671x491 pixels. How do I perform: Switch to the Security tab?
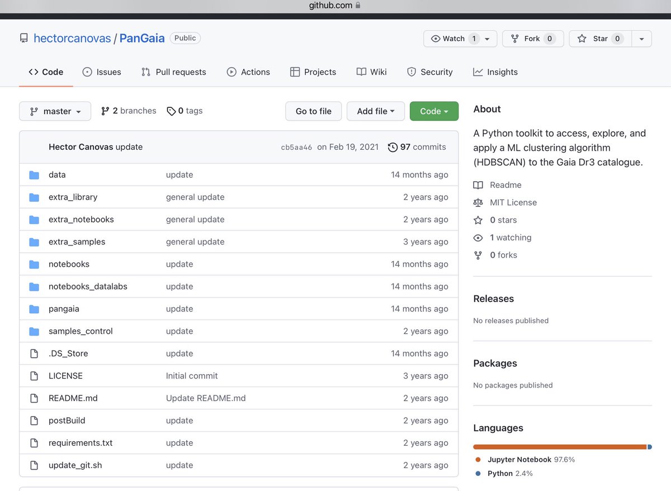[x=430, y=72]
